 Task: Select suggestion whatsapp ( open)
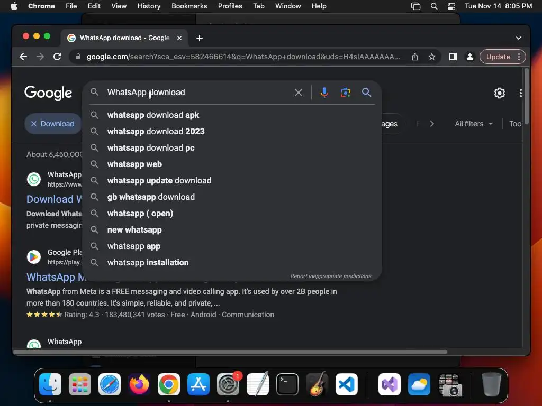coord(232,214)
